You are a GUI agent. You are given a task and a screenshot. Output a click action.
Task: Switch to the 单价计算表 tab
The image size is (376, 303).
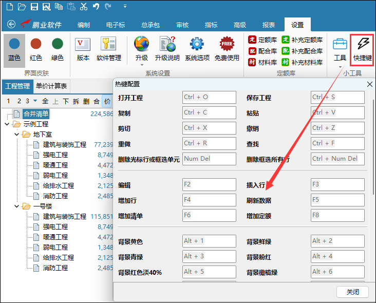(x=51, y=86)
